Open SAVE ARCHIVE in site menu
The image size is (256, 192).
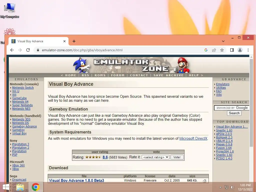coord(168,75)
